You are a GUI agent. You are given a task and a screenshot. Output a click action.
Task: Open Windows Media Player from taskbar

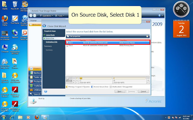pos(28,117)
